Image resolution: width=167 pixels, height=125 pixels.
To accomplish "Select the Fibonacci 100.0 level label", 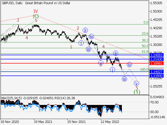I will tap(144, 70).
